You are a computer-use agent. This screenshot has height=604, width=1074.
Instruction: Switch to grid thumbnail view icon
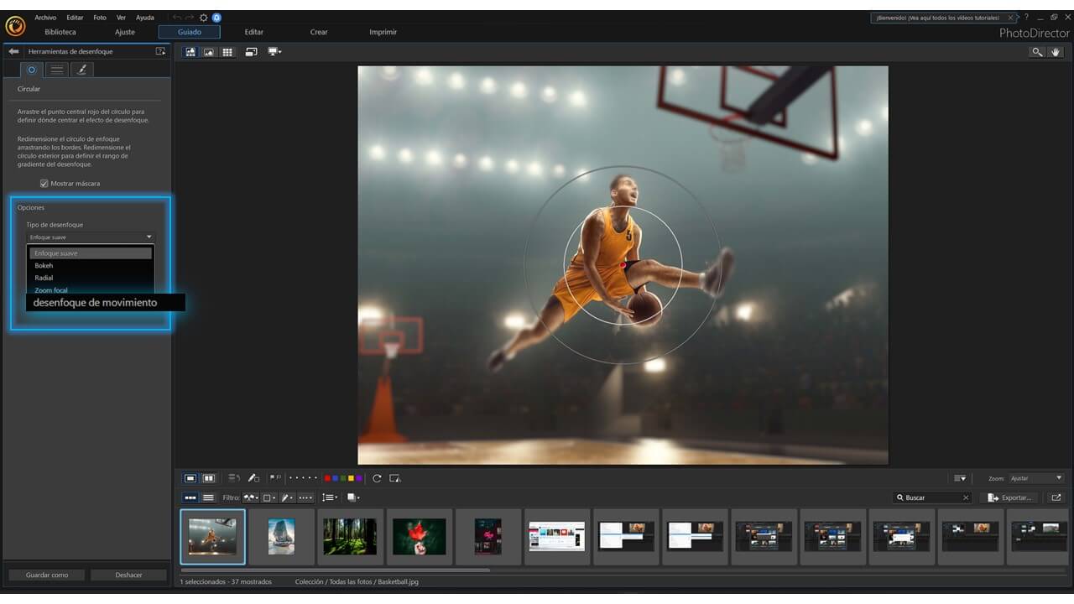point(227,52)
